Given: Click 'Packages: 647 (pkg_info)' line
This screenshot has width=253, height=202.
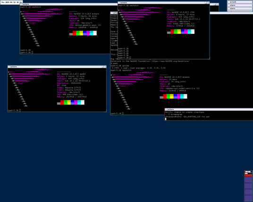Looking at the screenshot, I should pos(71,79).
